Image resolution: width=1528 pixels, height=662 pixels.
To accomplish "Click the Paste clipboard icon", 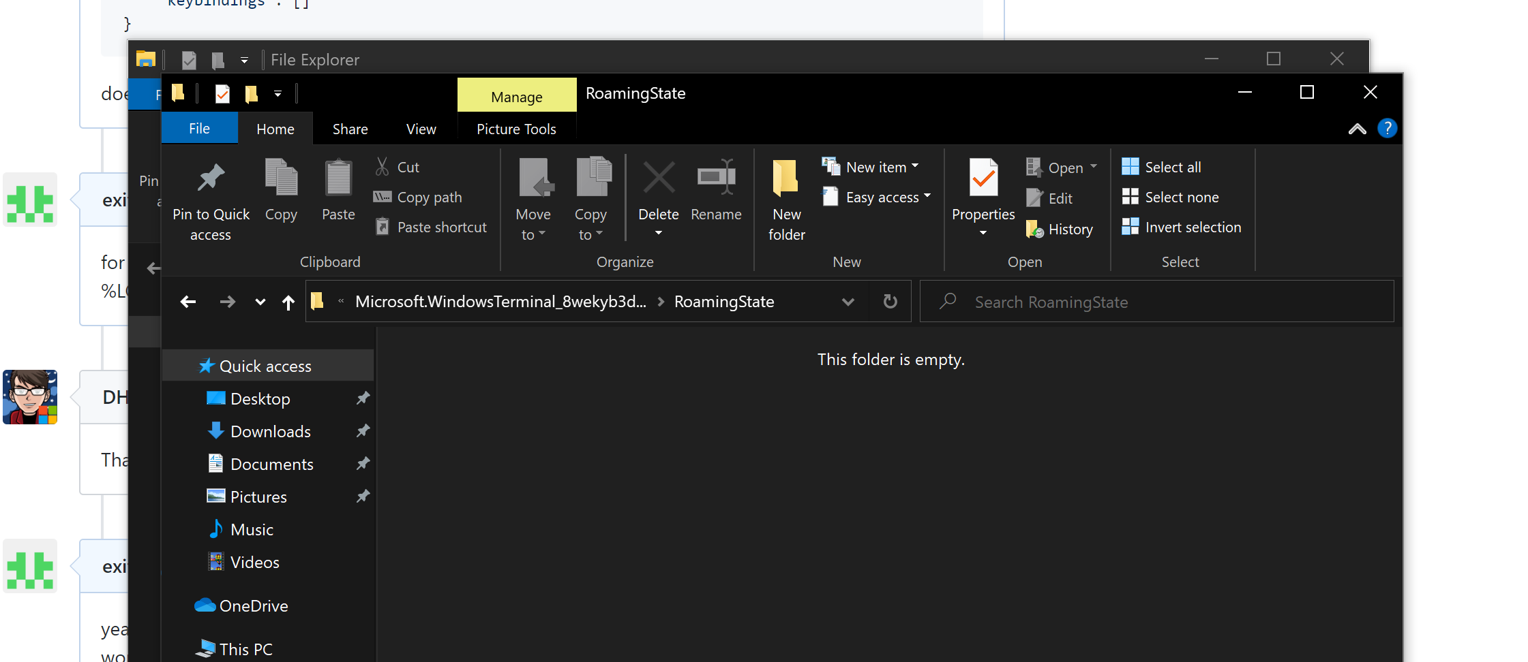I will pyautogui.click(x=338, y=177).
